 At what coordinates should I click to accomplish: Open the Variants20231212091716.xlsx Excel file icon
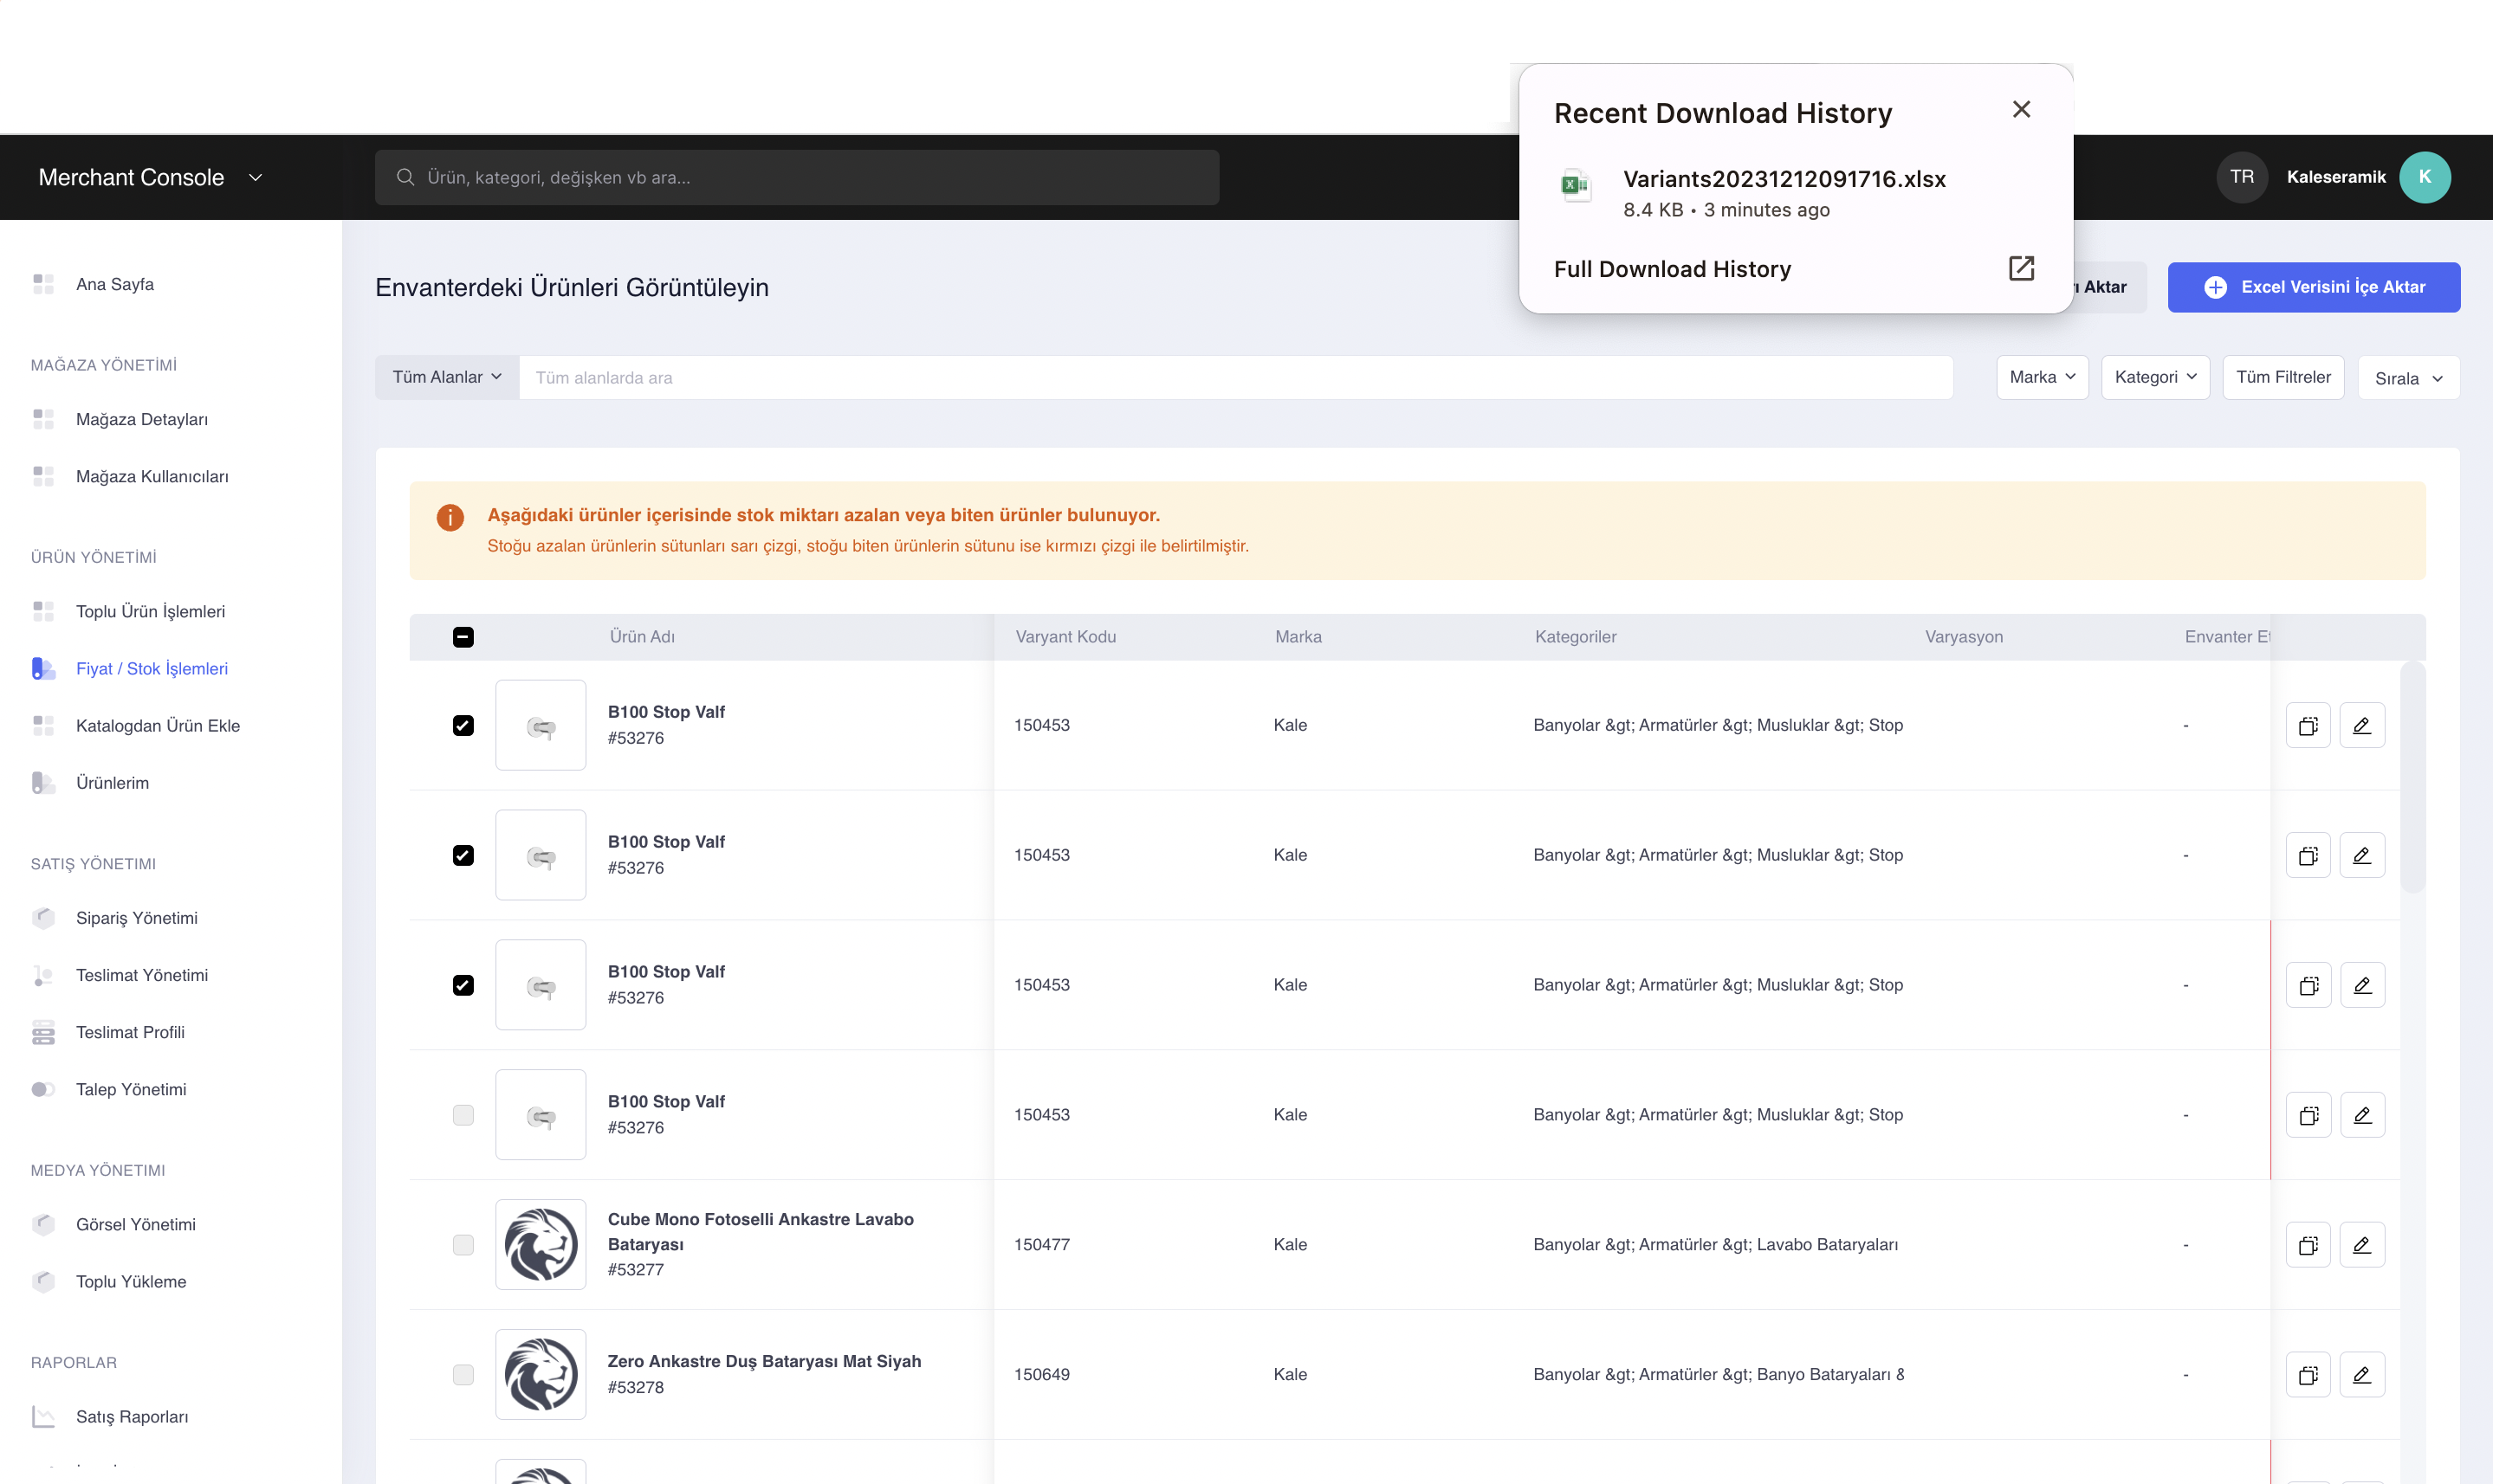[x=1576, y=185]
